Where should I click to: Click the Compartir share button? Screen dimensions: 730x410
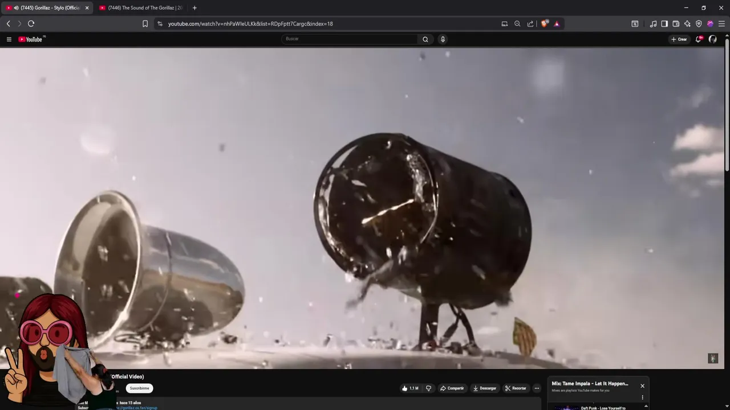point(452,388)
